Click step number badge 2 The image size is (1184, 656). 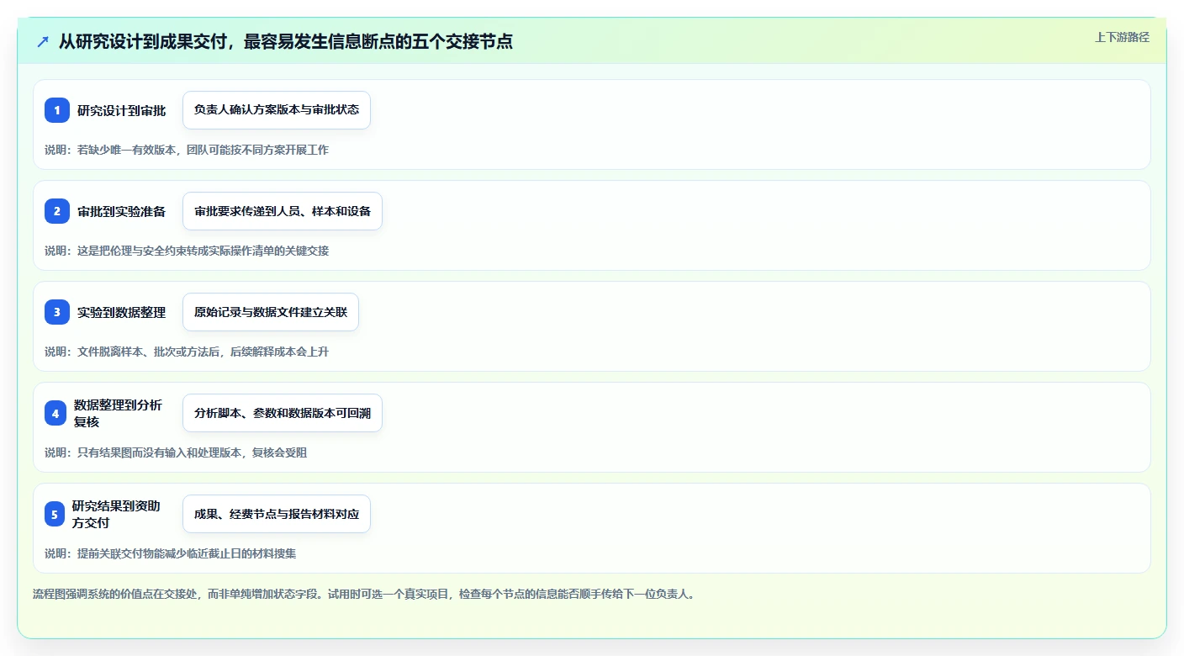(57, 211)
